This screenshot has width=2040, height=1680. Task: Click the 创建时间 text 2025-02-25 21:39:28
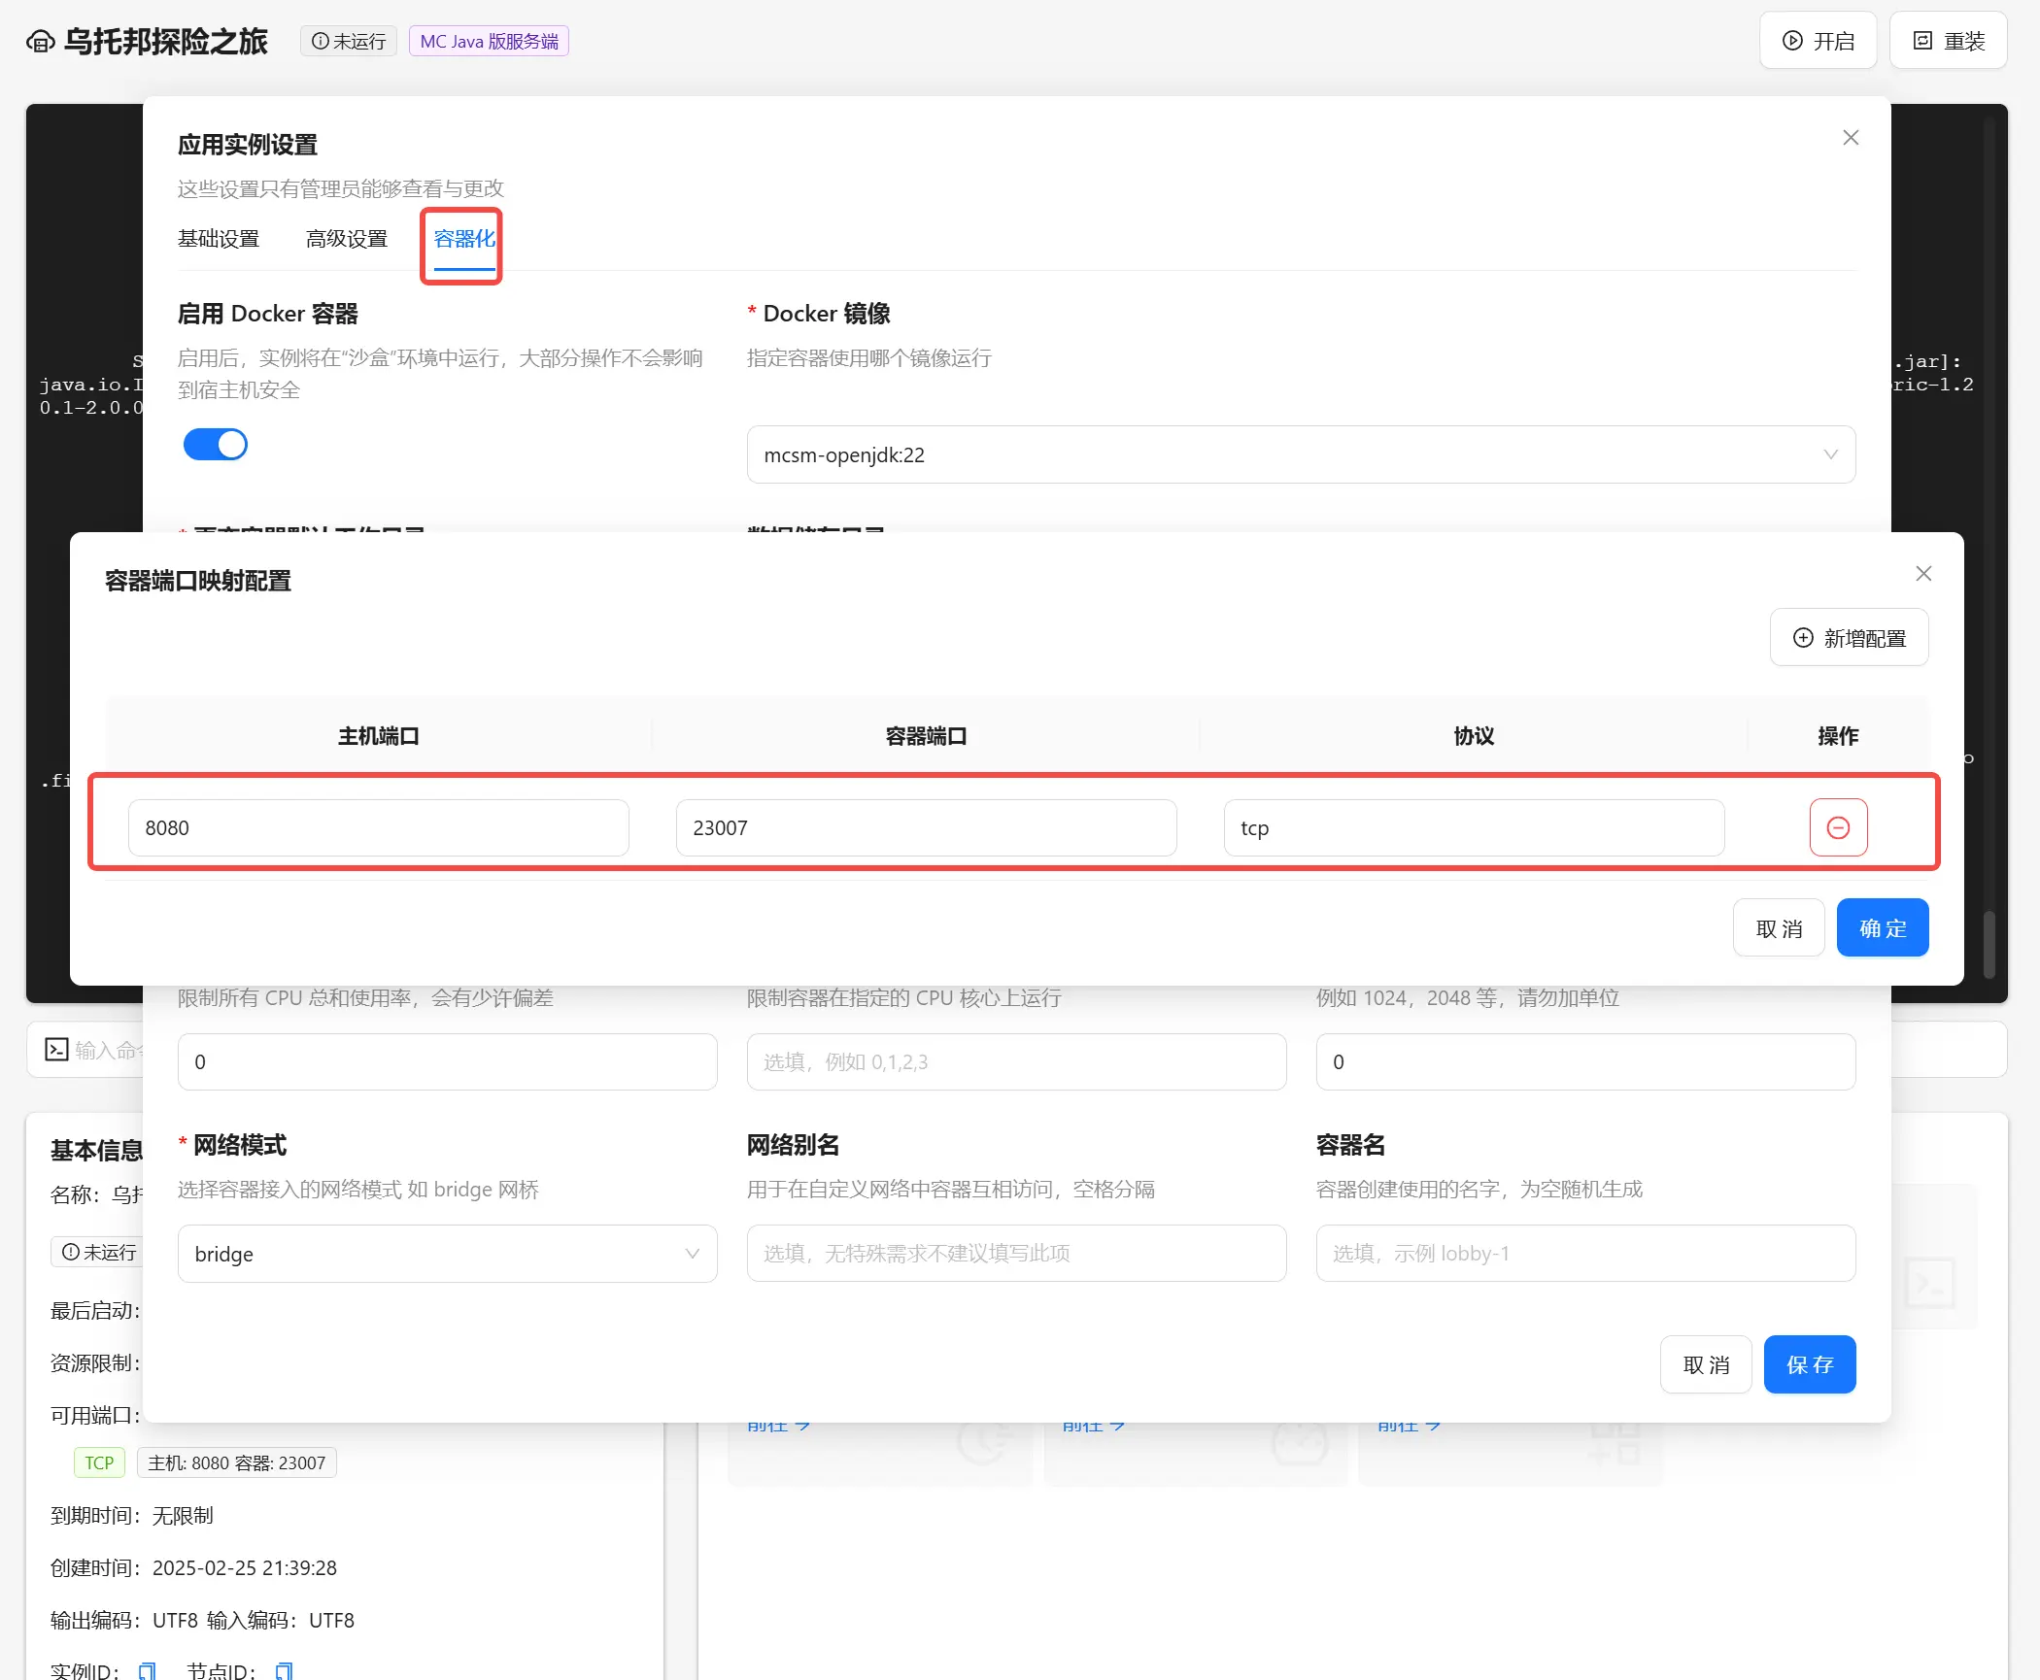tap(245, 1568)
